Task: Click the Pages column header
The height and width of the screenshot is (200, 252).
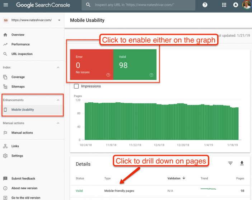Action: [x=240, y=178]
